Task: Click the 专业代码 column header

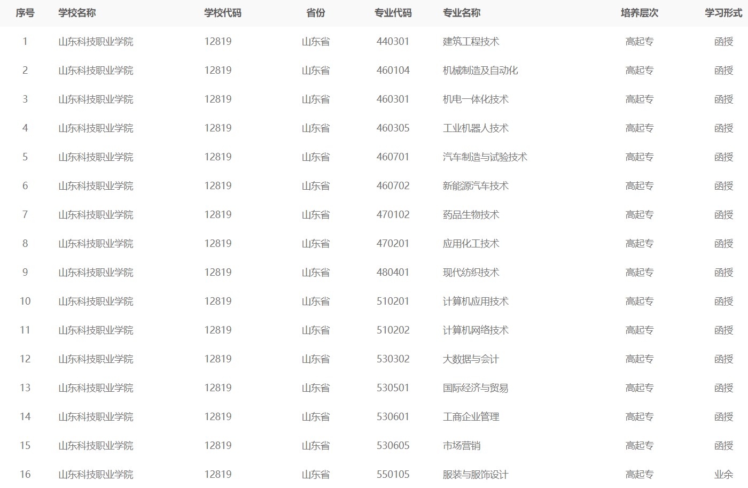Action: pos(393,13)
